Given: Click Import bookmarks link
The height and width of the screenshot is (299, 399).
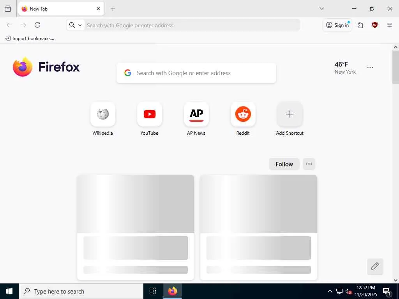Looking at the screenshot, I should (30, 39).
